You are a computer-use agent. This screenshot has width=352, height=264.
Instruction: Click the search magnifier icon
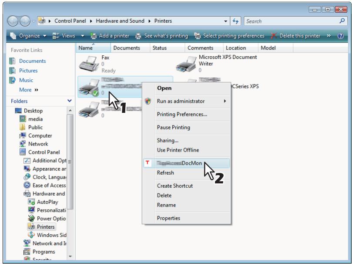[x=342, y=21]
